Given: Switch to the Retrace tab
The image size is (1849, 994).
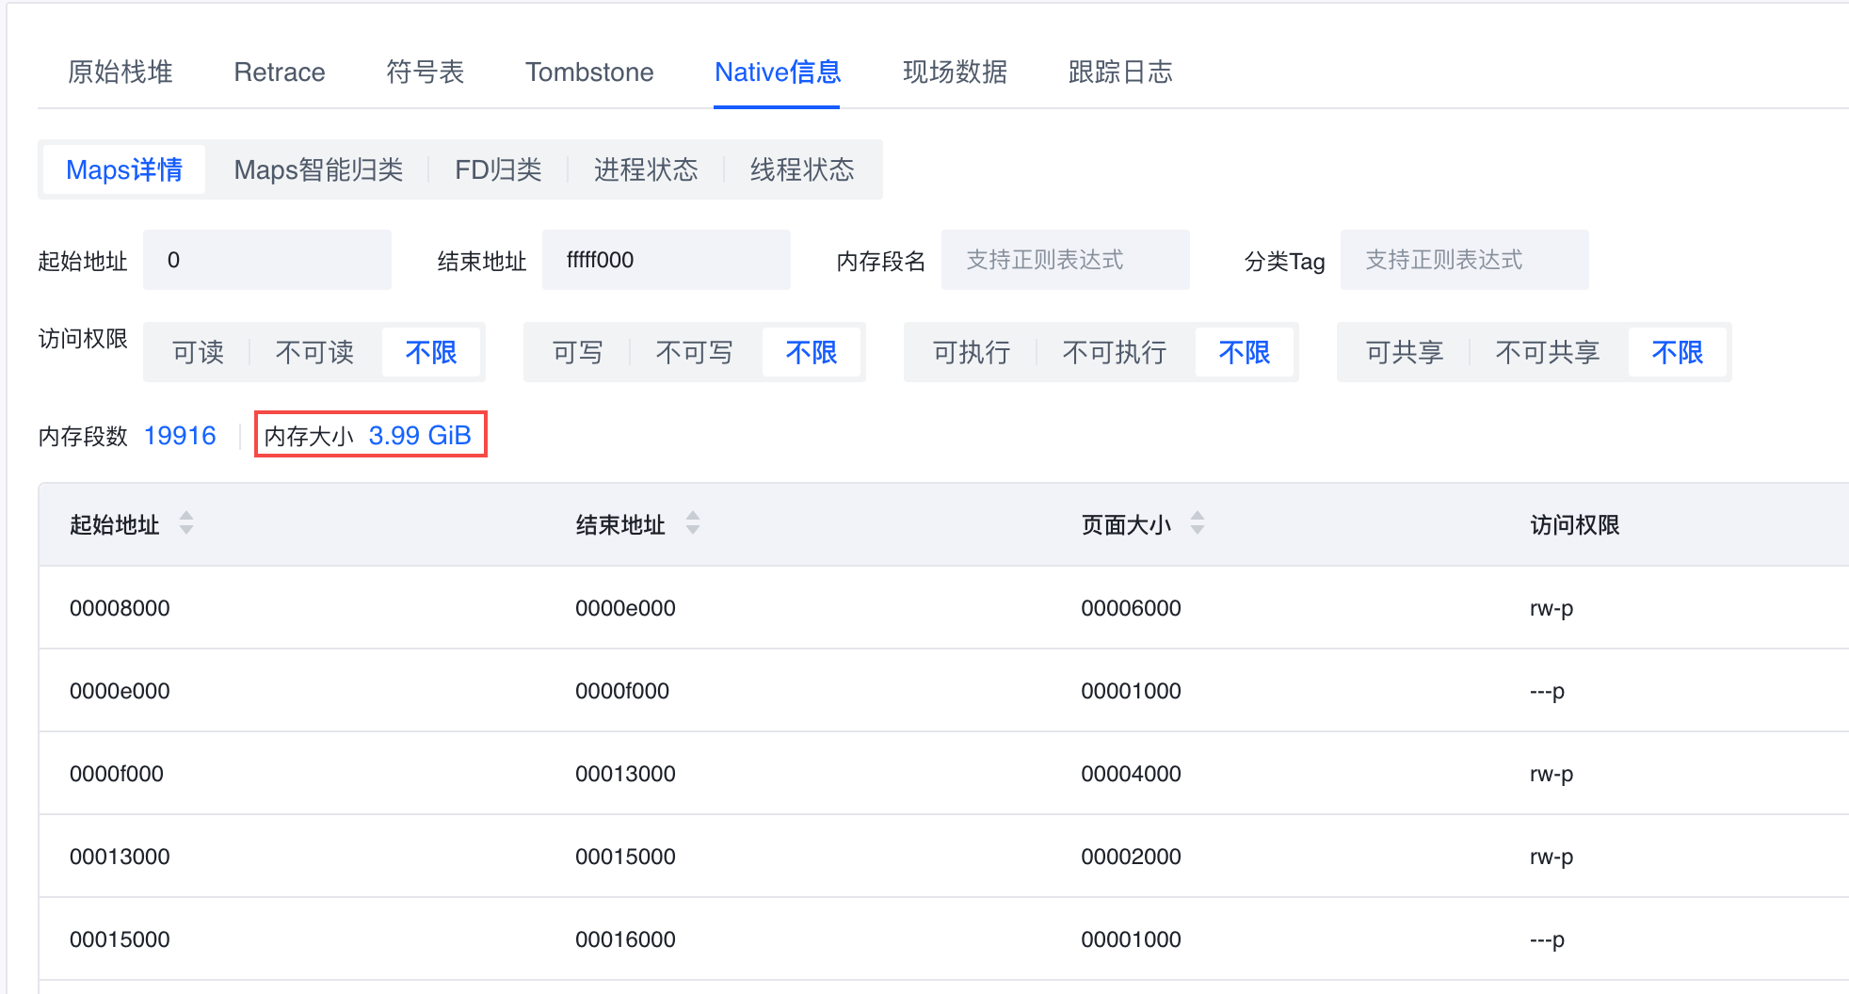Looking at the screenshot, I should point(280,72).
